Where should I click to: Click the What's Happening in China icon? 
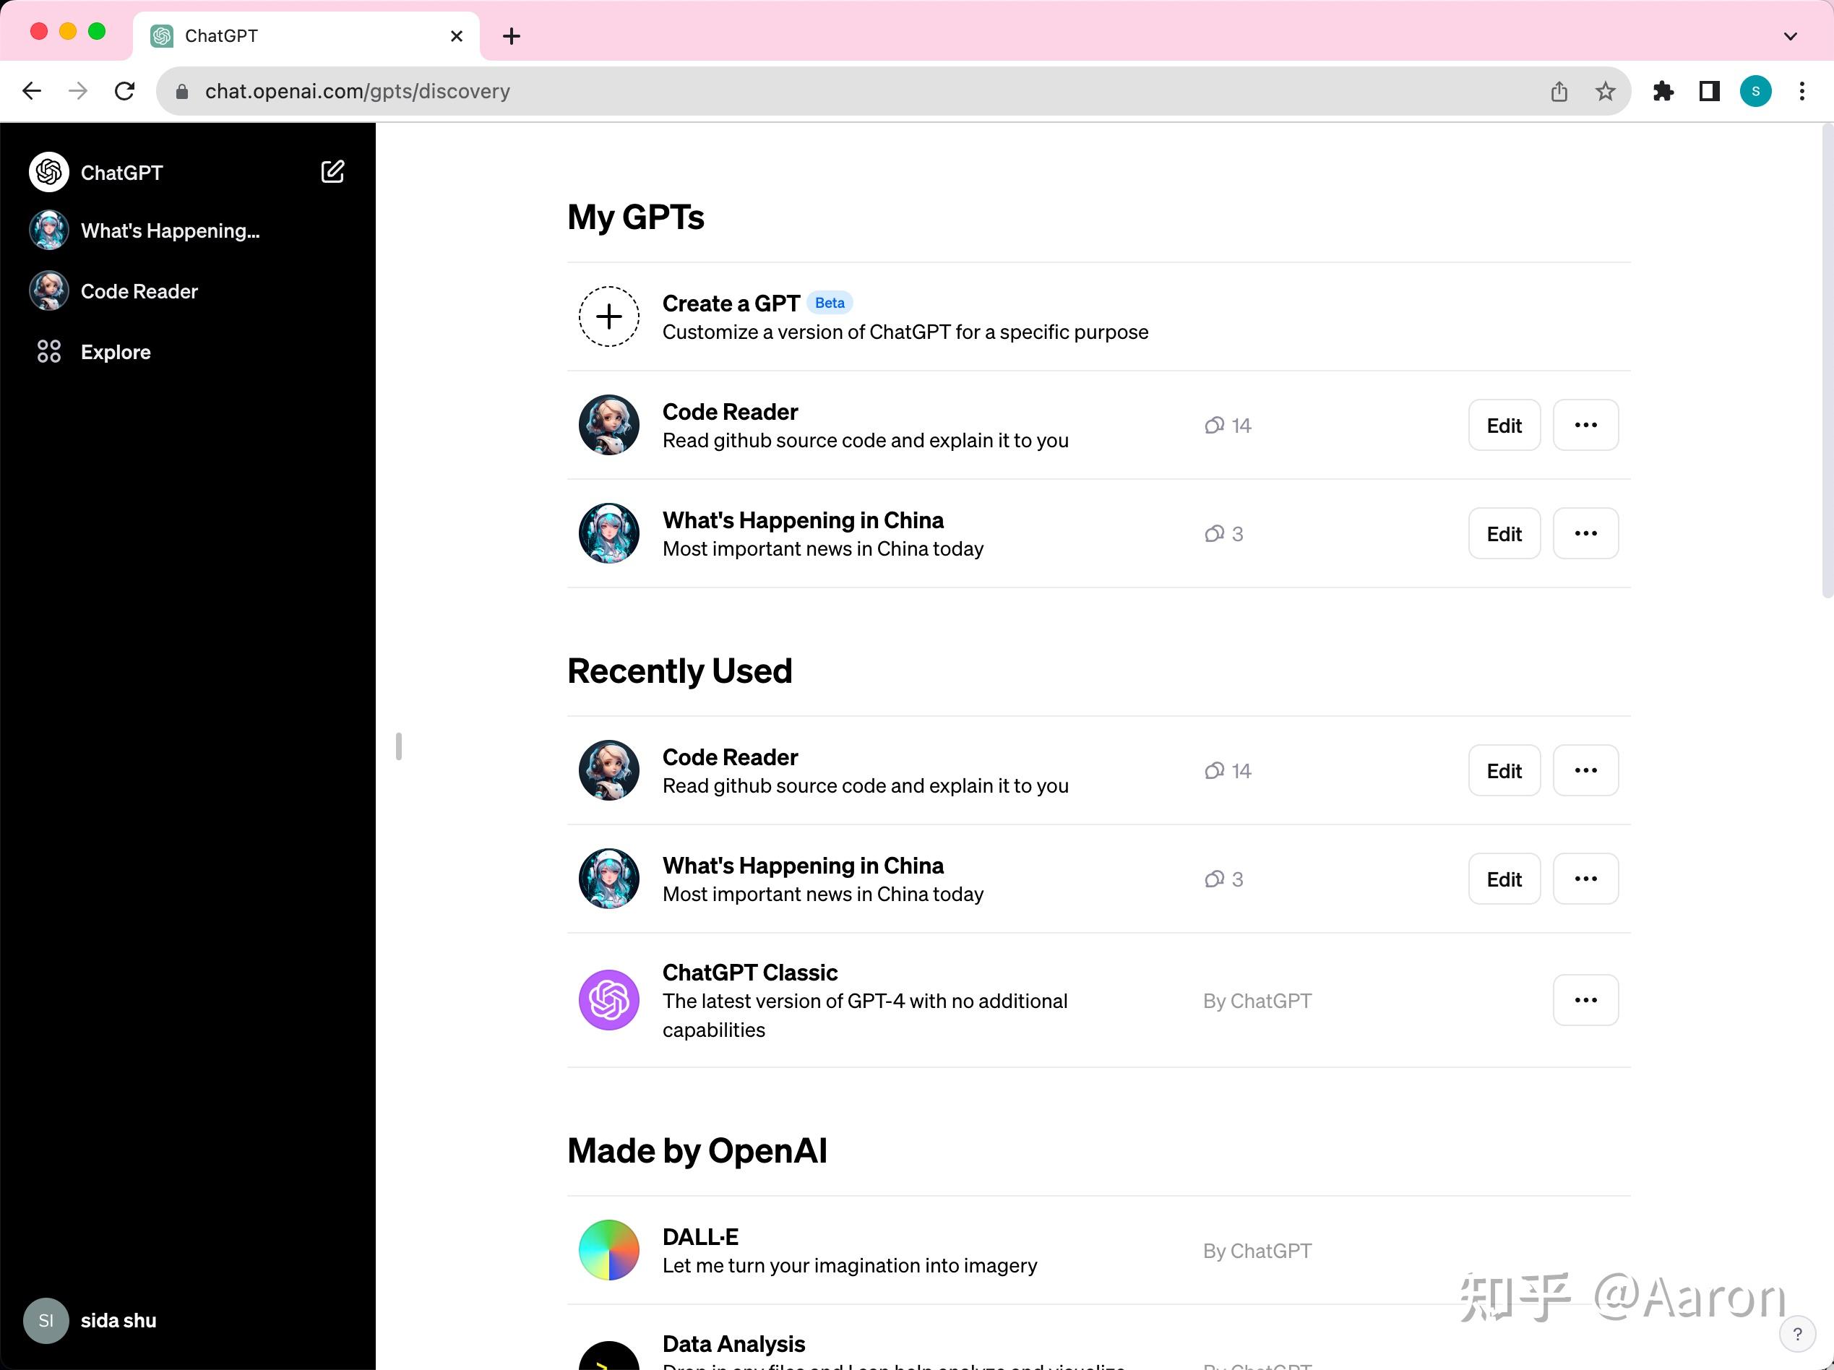click(608, 533)
